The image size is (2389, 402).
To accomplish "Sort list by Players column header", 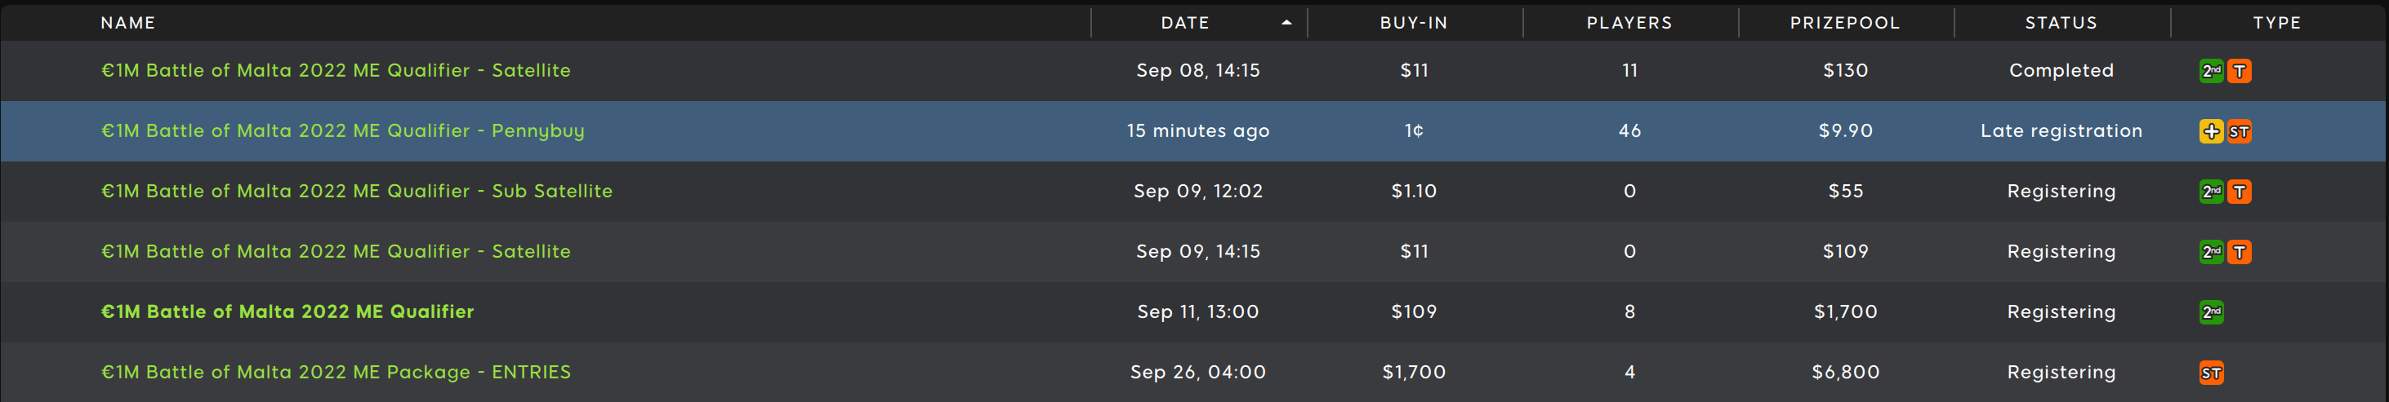I will coord(1629,22).
